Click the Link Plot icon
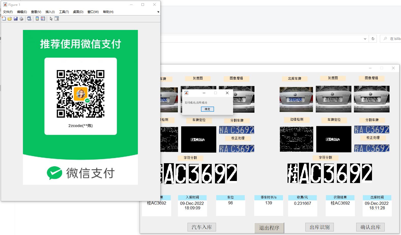Viewport: 401px width, 235px height. point(29,19)
